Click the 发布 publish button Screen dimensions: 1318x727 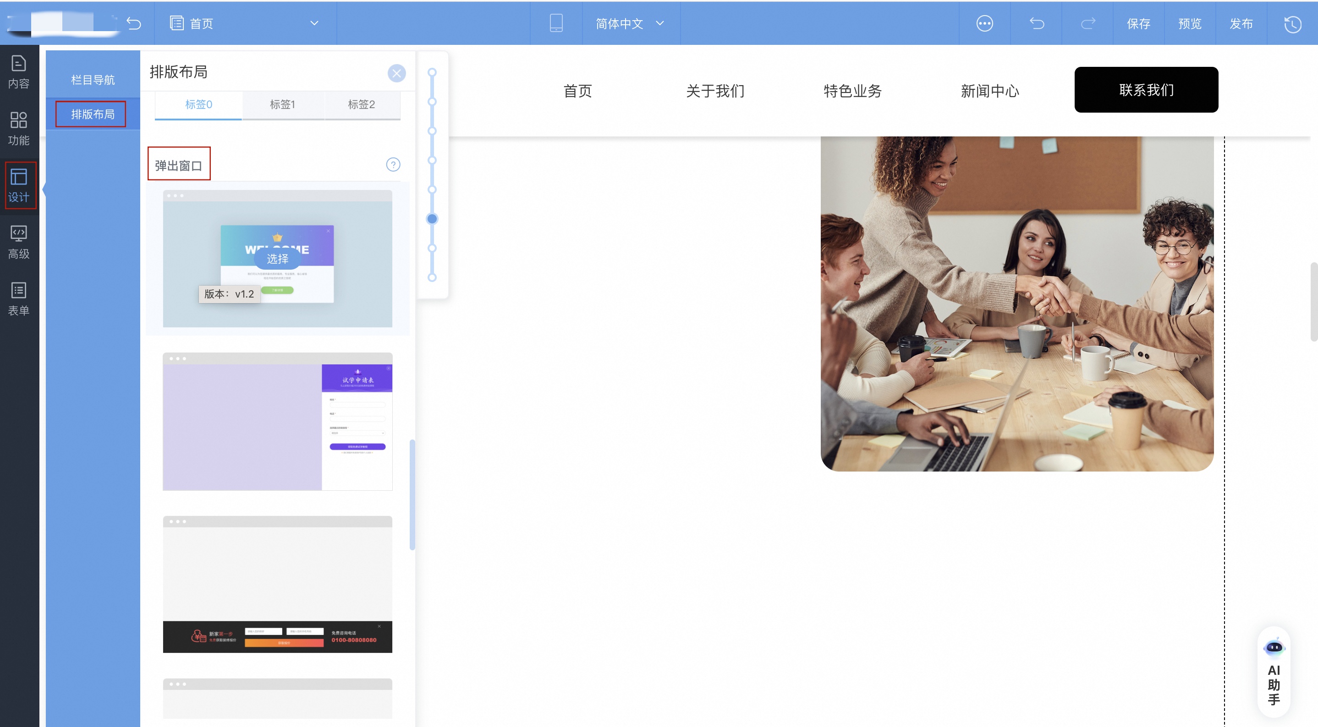(x=1241, y=23)
